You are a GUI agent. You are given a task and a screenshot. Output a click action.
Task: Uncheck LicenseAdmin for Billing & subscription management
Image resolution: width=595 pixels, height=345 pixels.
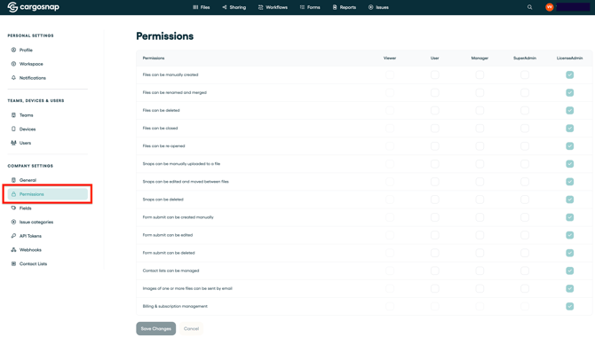pos(569,306)
